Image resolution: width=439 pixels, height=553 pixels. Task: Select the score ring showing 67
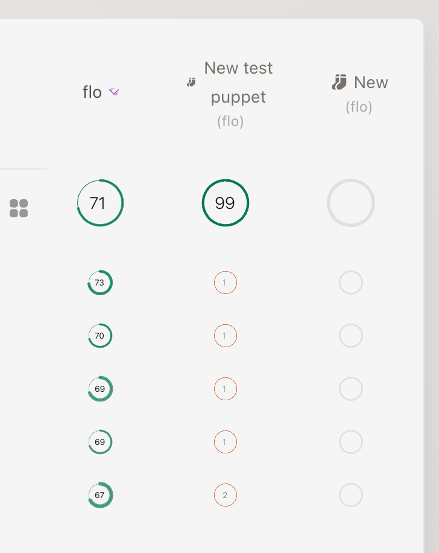coord(100,495)
